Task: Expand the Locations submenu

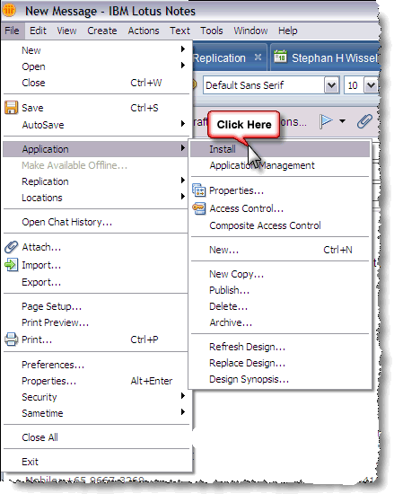Action: [x=183, y=197]
